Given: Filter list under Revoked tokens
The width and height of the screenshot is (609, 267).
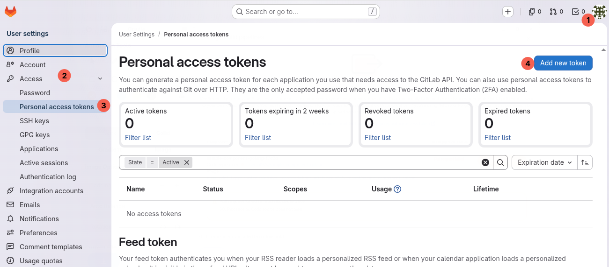Looking at the screenshot, I should click(x=378, y=138).
